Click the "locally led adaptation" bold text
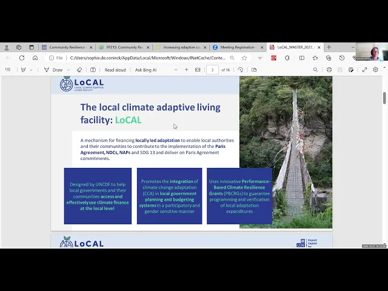Screen dimensions: 388x291 [x=158, y=140]
